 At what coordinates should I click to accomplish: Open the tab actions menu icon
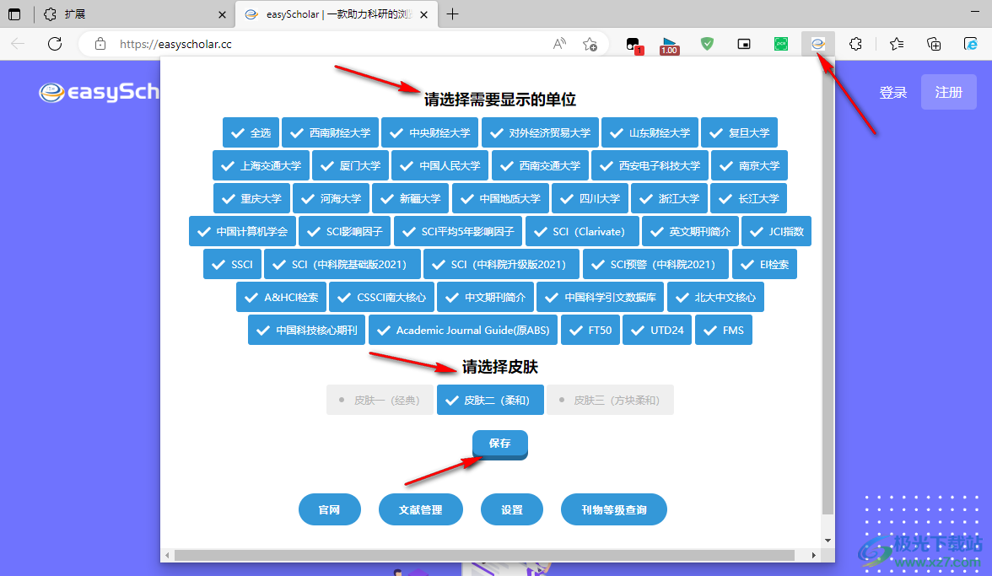click(x=13, y=13)
